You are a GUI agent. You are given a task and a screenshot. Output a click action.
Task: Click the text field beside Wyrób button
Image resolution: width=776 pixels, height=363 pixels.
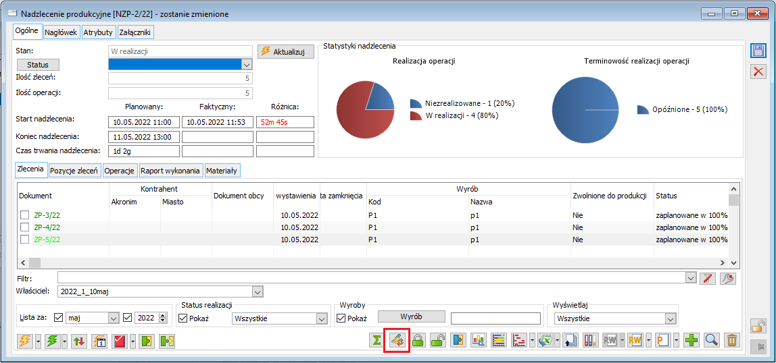pyautogui.click(x=495, y=318)
